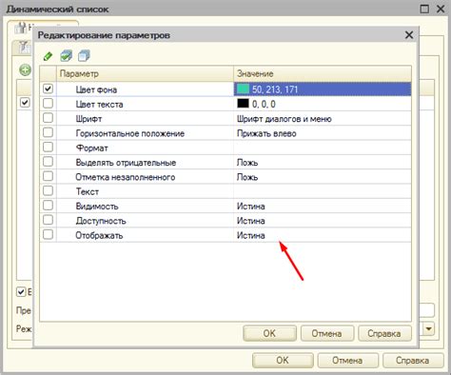Tick the Текст parameter checkbox
The height and width of the screenshot is (375, 451).
click(48, 191)
